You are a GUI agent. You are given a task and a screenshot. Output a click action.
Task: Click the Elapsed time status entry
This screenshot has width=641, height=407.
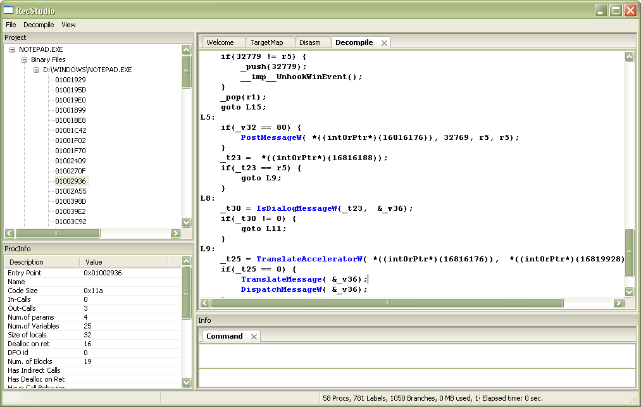click(x=513, y=398)
